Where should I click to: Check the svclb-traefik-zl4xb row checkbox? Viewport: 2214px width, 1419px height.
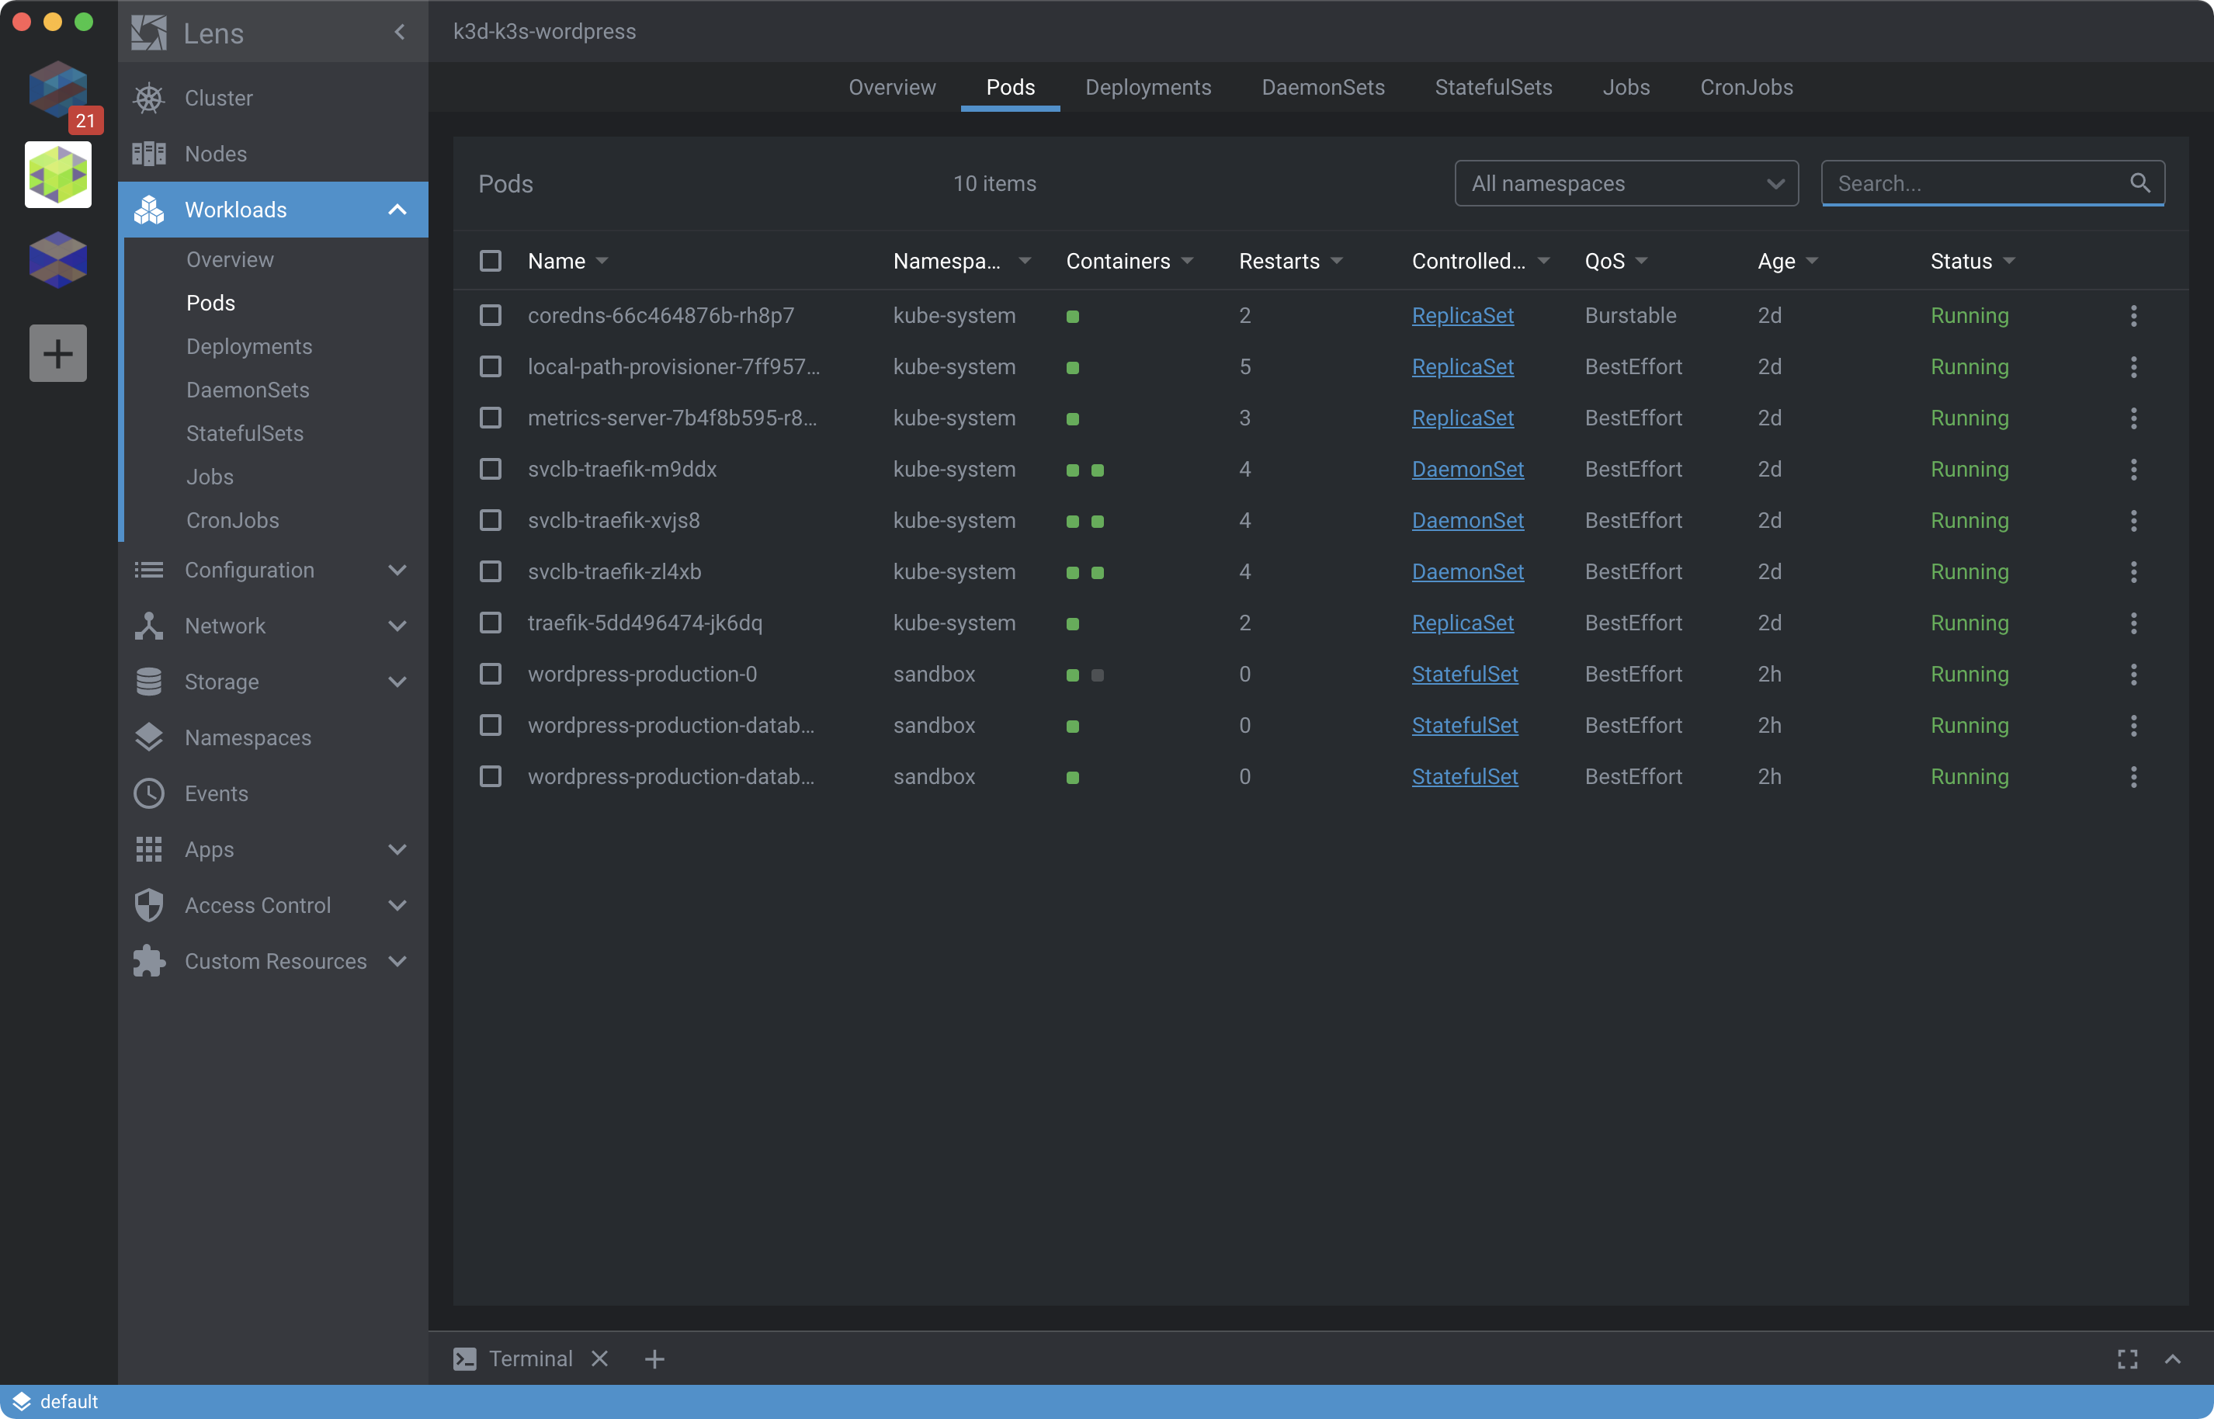click(490, 571)
